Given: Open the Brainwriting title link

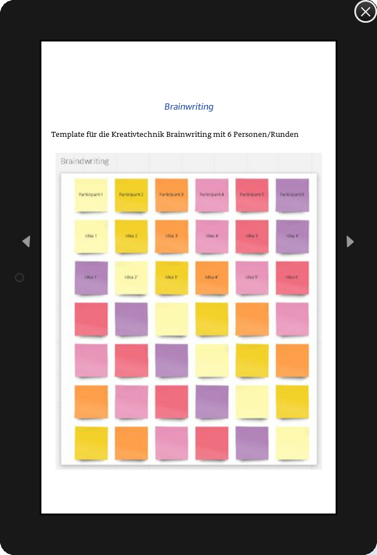Looking at the screenshot, I should (189, 107).
